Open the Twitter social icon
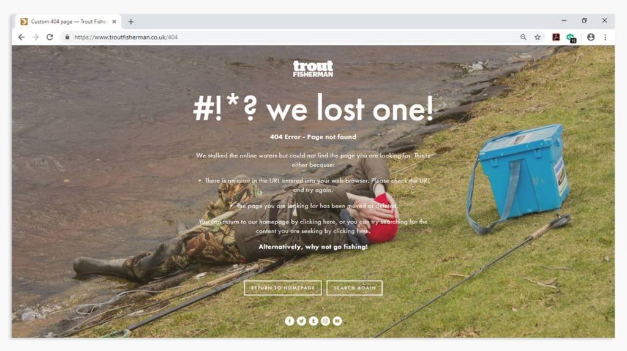 click(301, 321)
